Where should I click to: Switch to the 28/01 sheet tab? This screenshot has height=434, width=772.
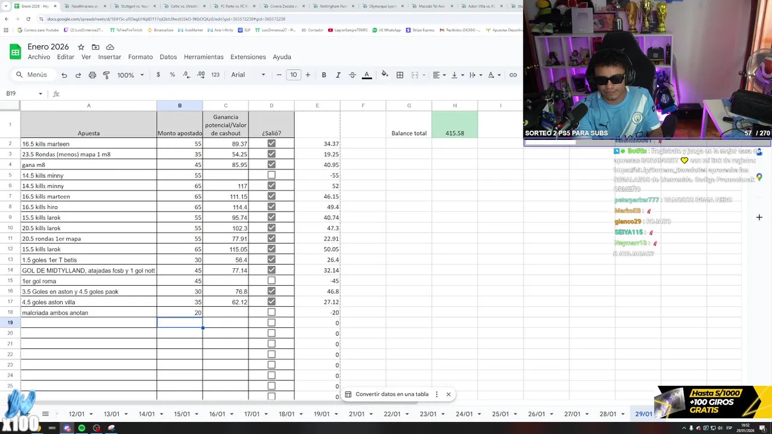click(x=608, y=414)
